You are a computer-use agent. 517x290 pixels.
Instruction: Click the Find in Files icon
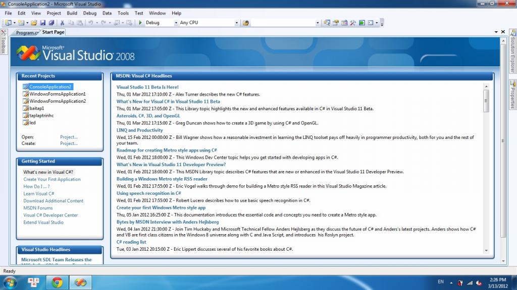coord(246,23)
